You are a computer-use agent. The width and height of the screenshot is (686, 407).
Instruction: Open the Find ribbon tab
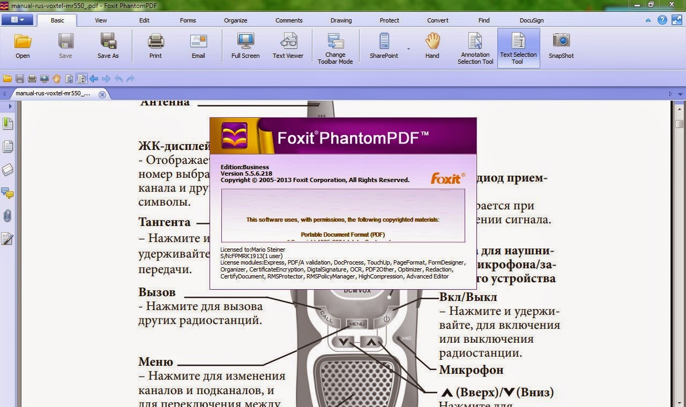click(x=484, y=20)
